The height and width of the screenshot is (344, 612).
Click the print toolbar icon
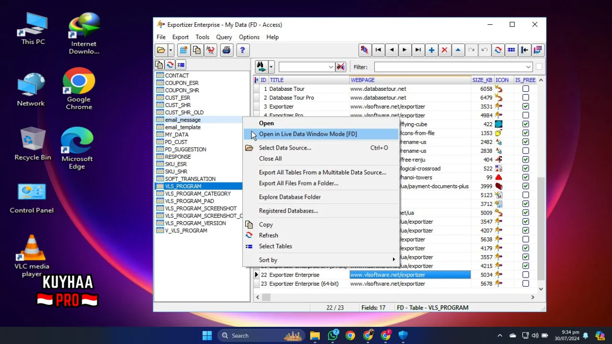[x=227, y=50]
